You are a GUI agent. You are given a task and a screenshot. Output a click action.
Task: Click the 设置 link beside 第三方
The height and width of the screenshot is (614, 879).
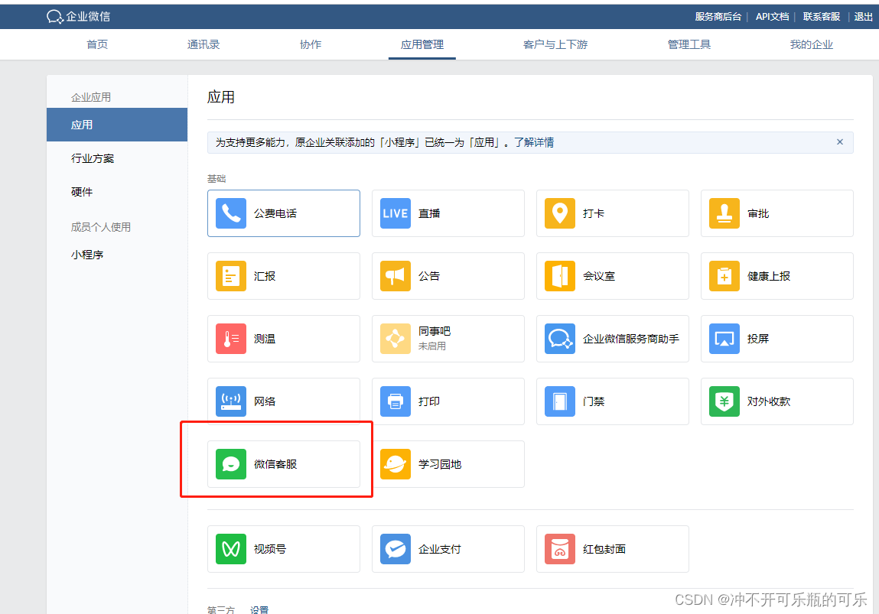pyautogui.click(x=259, y=609)
